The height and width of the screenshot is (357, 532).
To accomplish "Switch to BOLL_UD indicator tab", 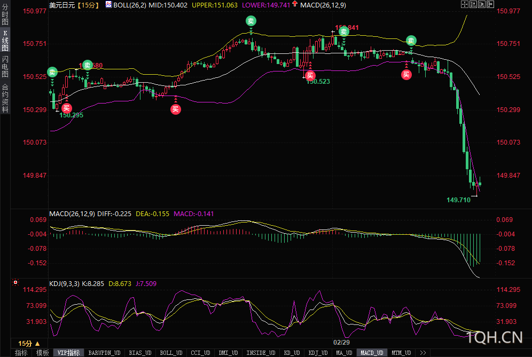I will [x=171, y=353].
